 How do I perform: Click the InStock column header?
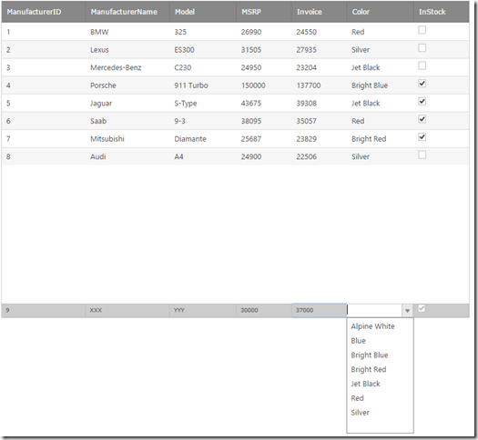pyautogui.click(x=442, y=12)
